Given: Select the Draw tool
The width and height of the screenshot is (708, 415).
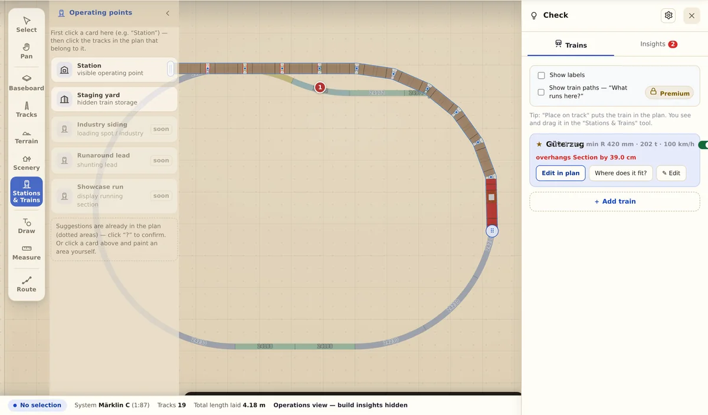Looking at the screenshot, I should point(27,226).
